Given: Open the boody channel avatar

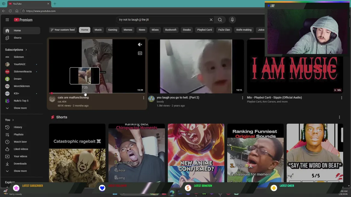Looking at the screenshot, I should (151, 99).
